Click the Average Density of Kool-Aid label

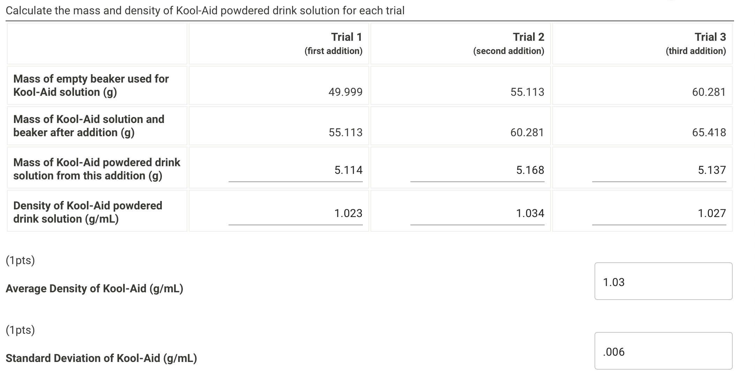pyautogui.click(x=95, y=288)
